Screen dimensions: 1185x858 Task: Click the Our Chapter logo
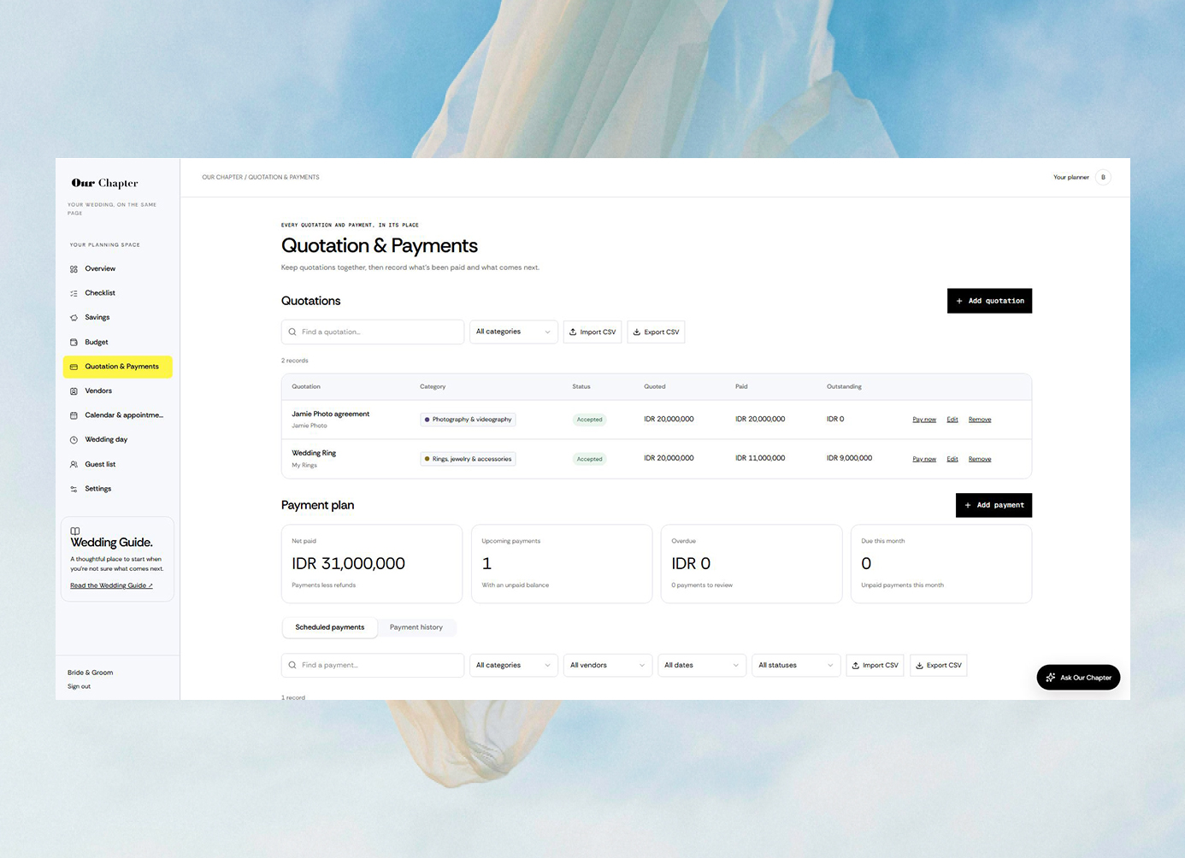[104, 183]
